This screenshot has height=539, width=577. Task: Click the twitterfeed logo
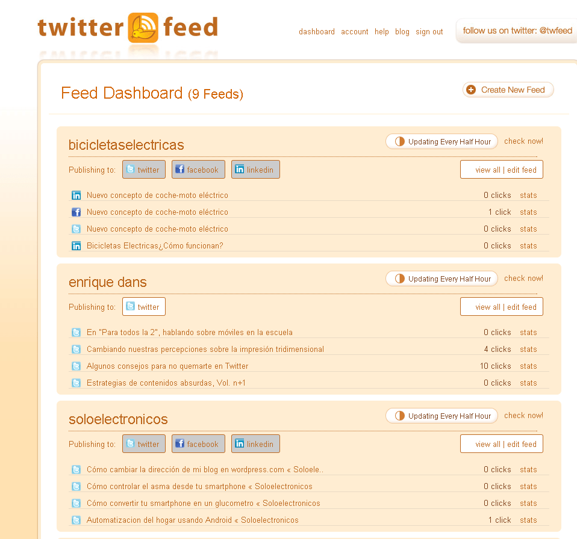(x=128, y=28)
